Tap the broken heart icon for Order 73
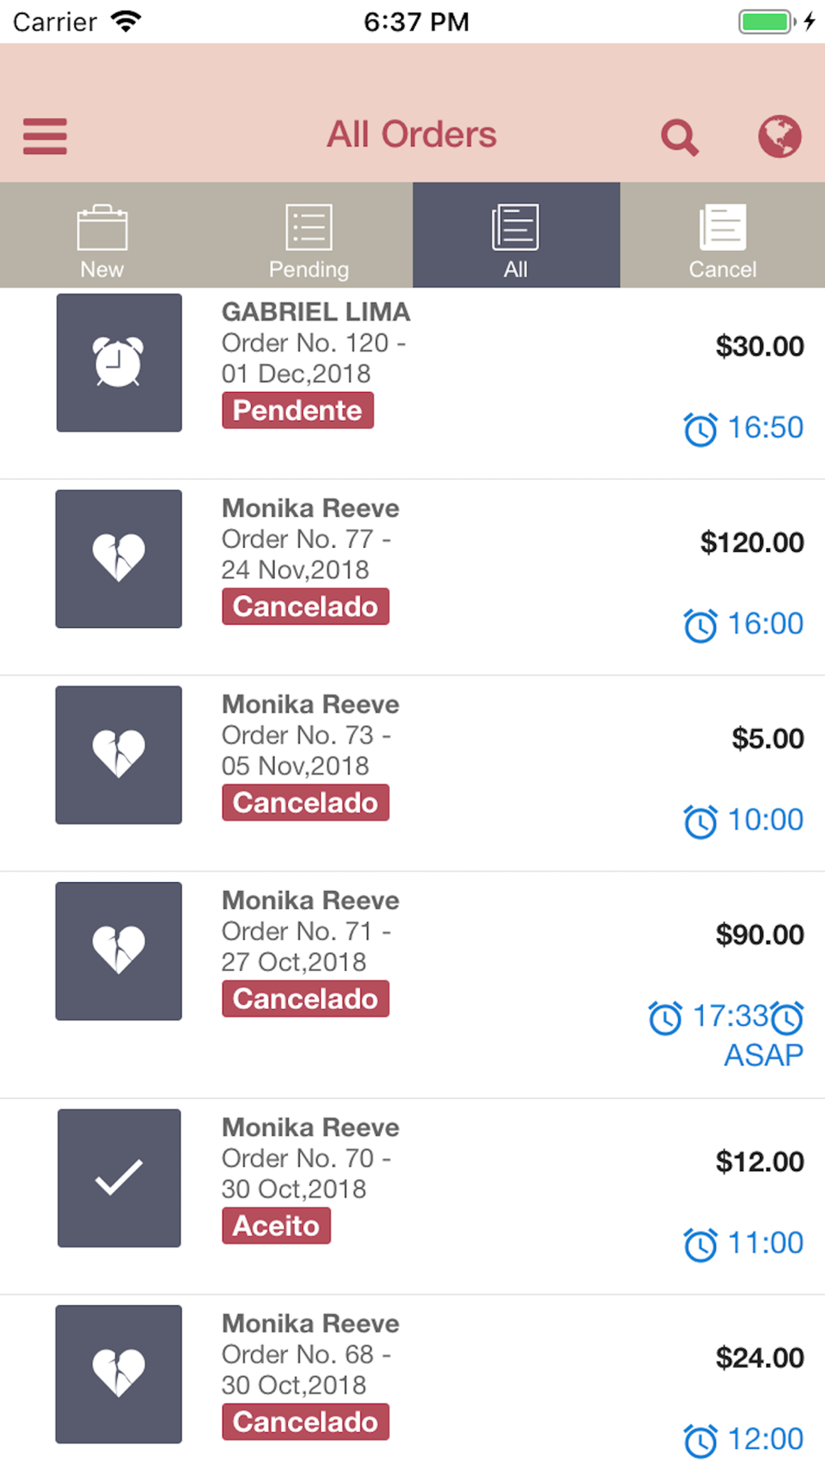This screenshot has width=825, height=1467. point(119,755)
